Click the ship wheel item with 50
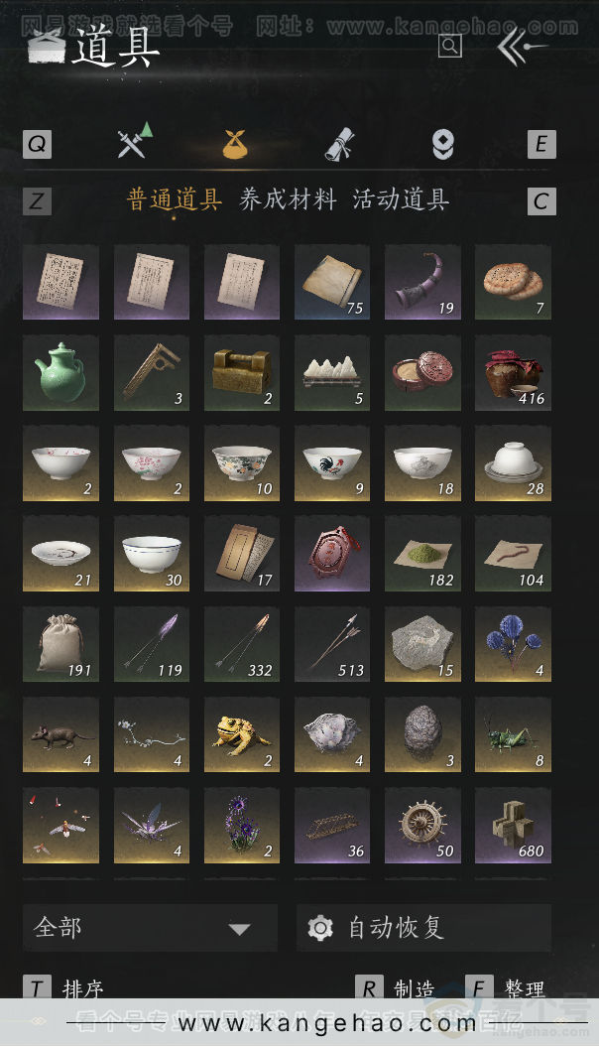This screenshot has height=1047, width=599. pos(422,826)
